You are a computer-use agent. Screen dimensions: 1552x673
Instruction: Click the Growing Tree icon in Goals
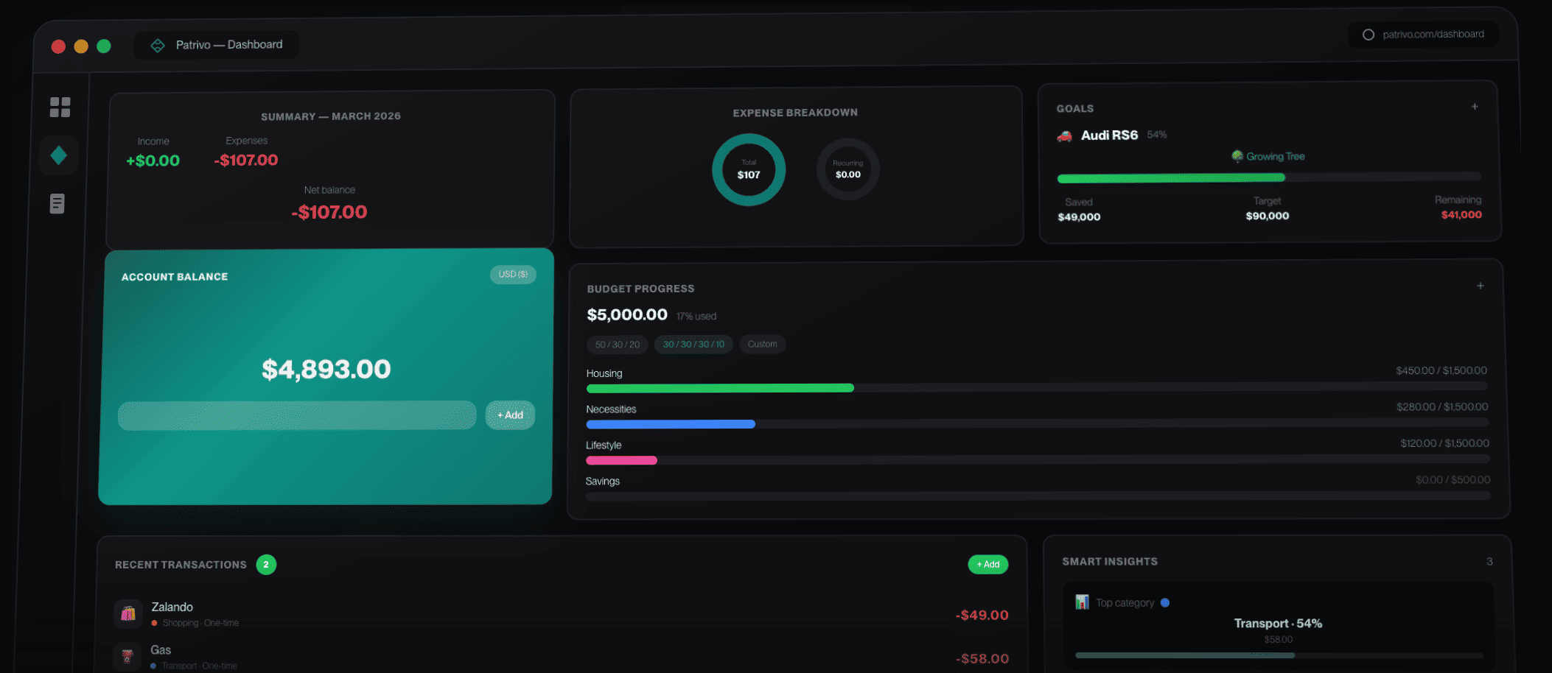(x=1237, y=156)
